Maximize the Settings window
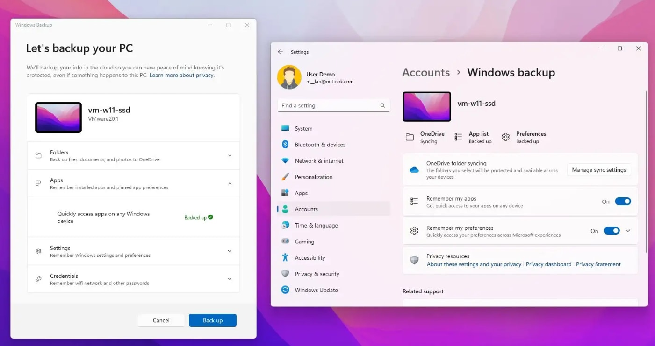The width and height of the screenshot is (655, 346). point(619,48)
